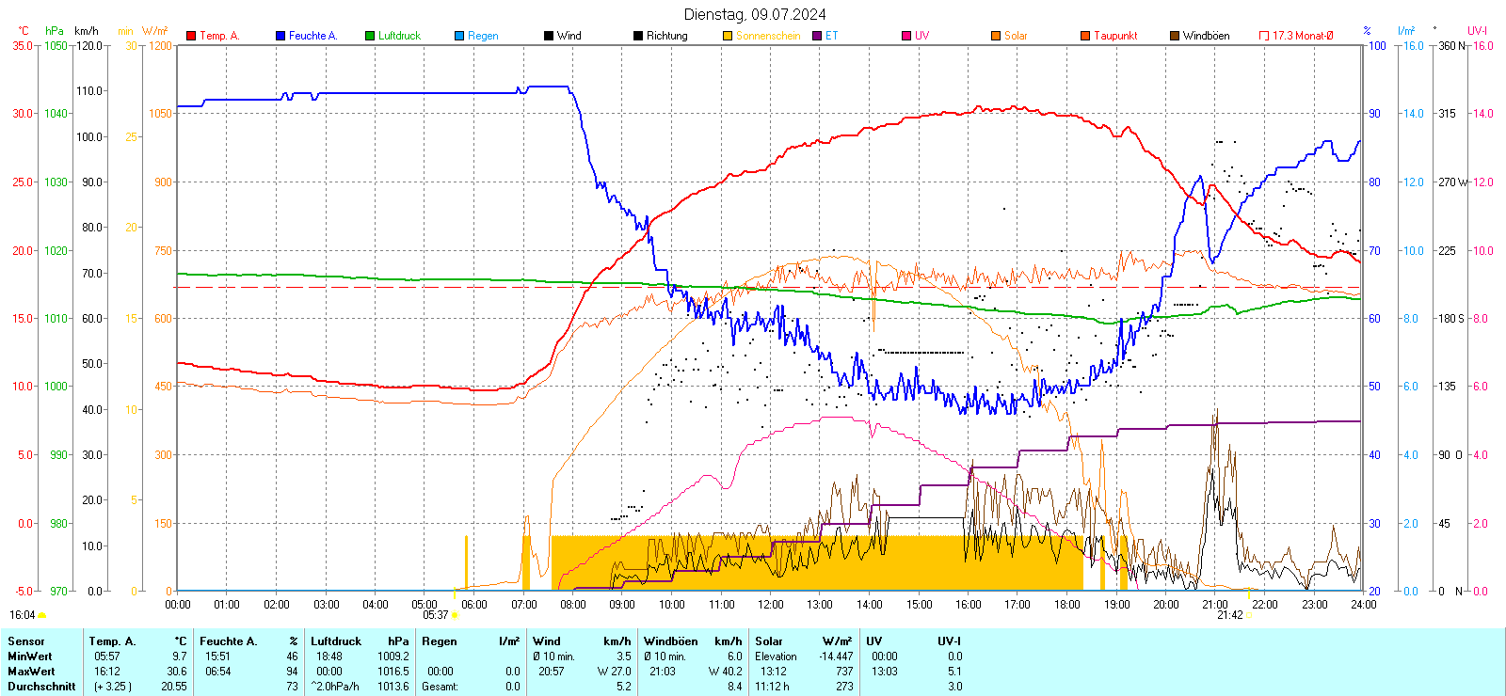
Task: Click the yellow Sonnenschein legend square
Action: click(x=728, y=36)
